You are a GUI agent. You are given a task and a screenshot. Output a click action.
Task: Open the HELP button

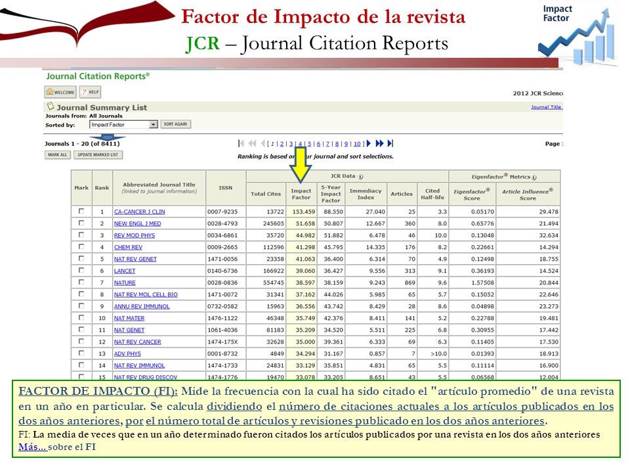tap(91, 92)
